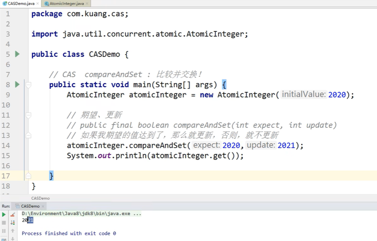Click the 'new' keyword on line 9
Image resolution: width=377 pixels, height=241 pixels.
pos(206,95)
